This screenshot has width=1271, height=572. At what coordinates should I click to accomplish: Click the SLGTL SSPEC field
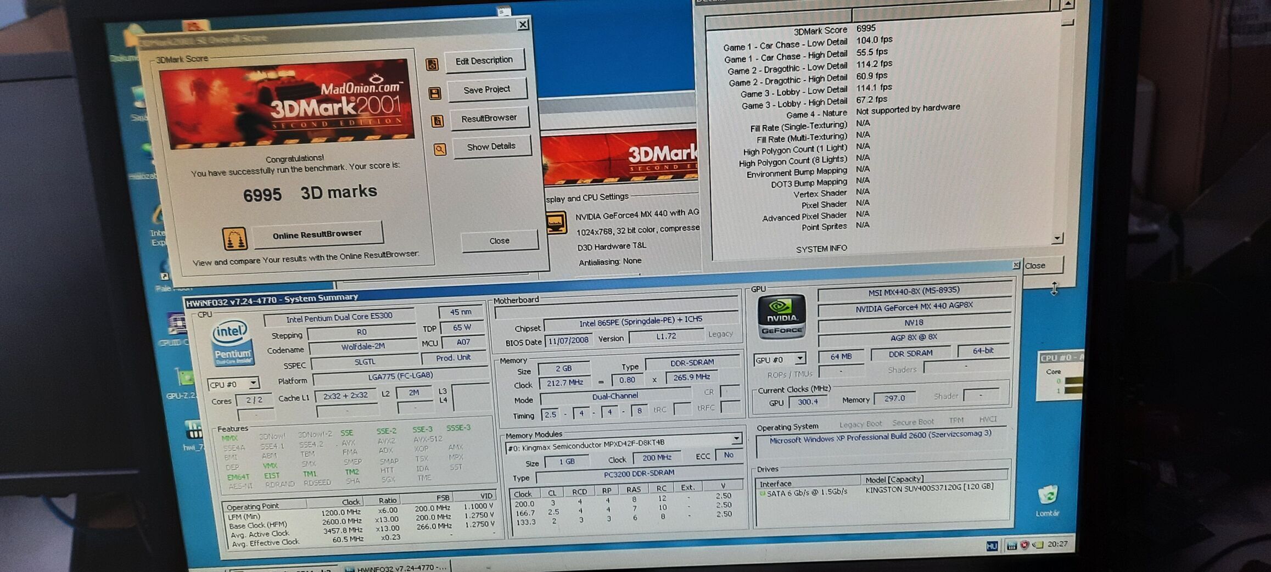click(365, 362)
